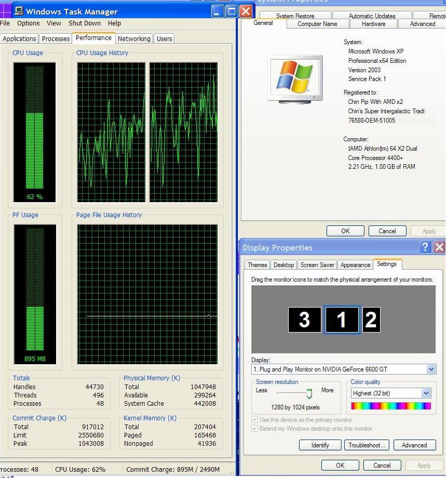
Task: Click Commit Charge Peak value 1043008
Action: click(x=91, y=443)
